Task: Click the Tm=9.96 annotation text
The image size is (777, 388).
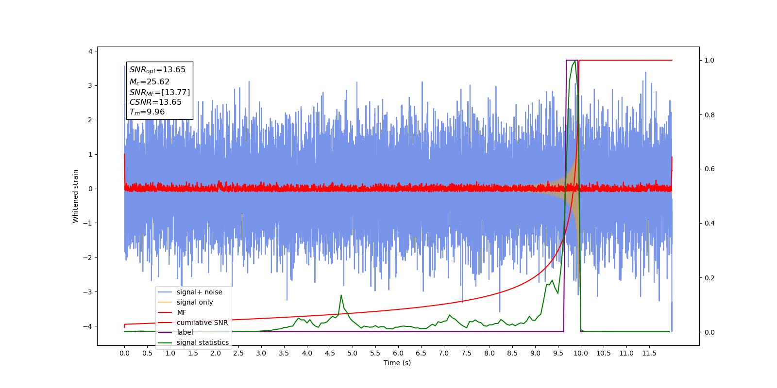Action: tap(147, 112)
